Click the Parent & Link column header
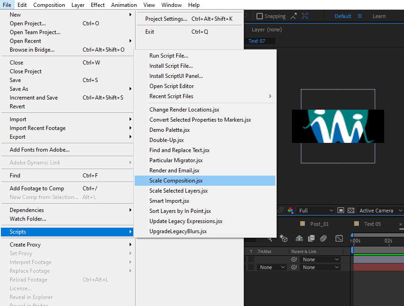Viewport: 404px width, 306px height. 304,252
